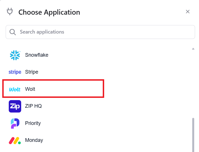The height and width of the screenshot is (152, 199).
Task: Click the Priority logo icon
Action: [15, 123]
